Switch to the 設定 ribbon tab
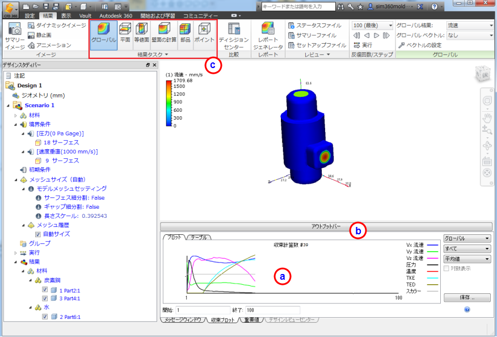This screenshot has width=497, height=337. (30, 15)
